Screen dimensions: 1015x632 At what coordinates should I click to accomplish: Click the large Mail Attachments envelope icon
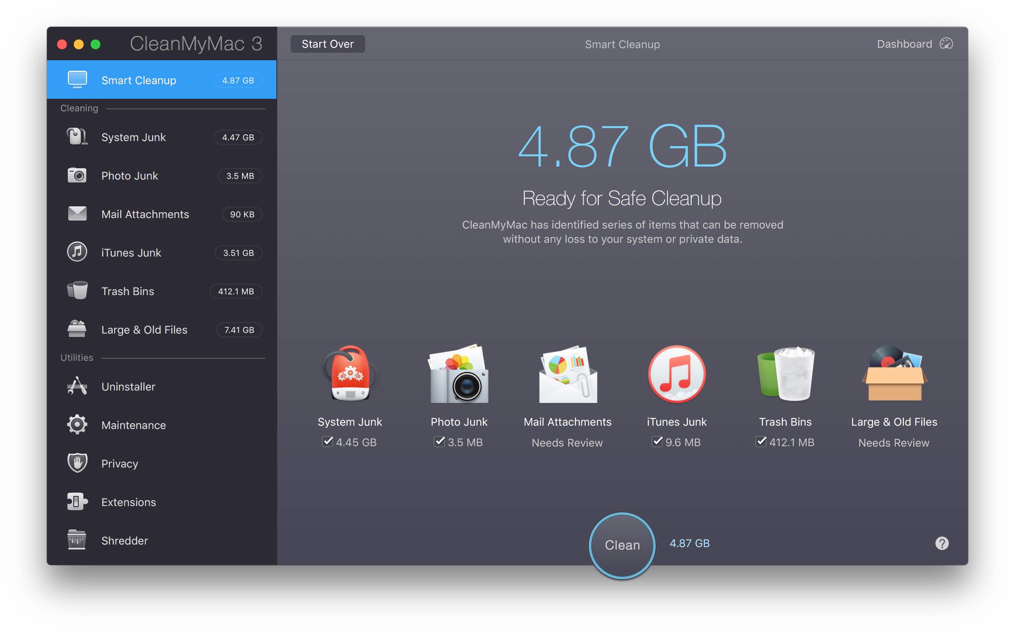(x=568, y=374)
